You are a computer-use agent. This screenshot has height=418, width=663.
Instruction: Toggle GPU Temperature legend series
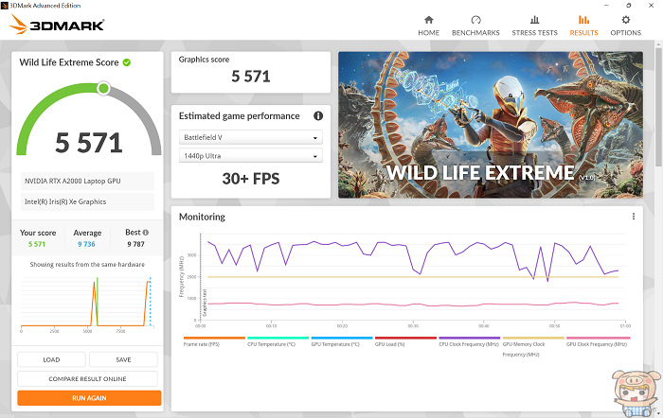(x=341, y=344)
